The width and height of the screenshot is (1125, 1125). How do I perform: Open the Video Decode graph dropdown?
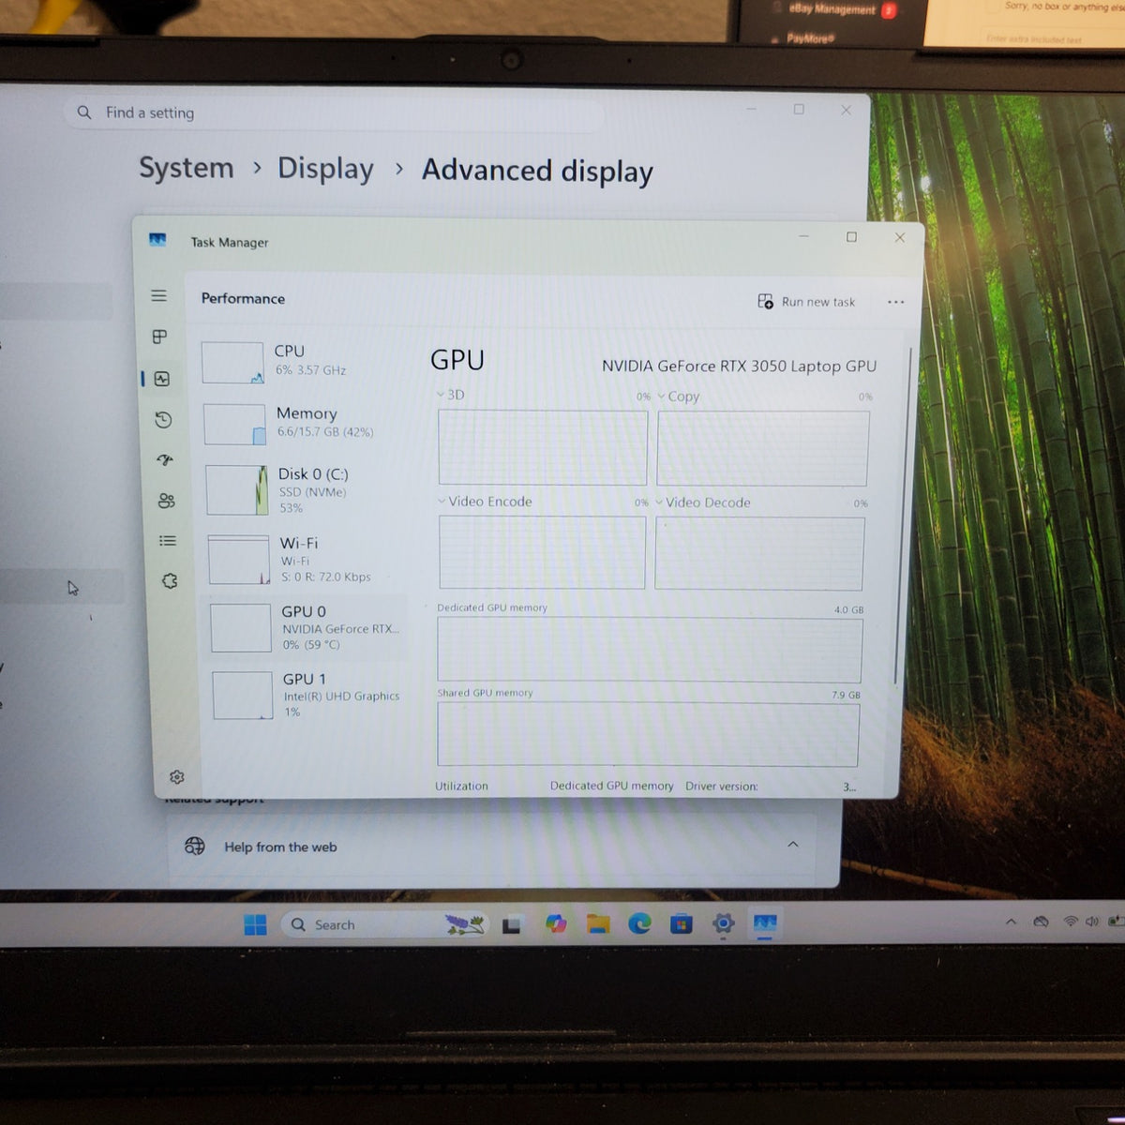coord(703,502)
